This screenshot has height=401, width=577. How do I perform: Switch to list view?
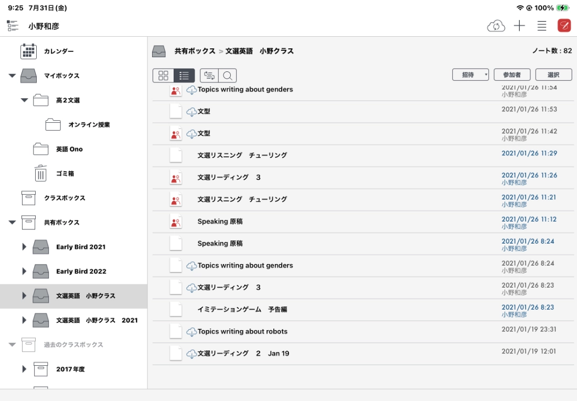(x=184, y=76)
